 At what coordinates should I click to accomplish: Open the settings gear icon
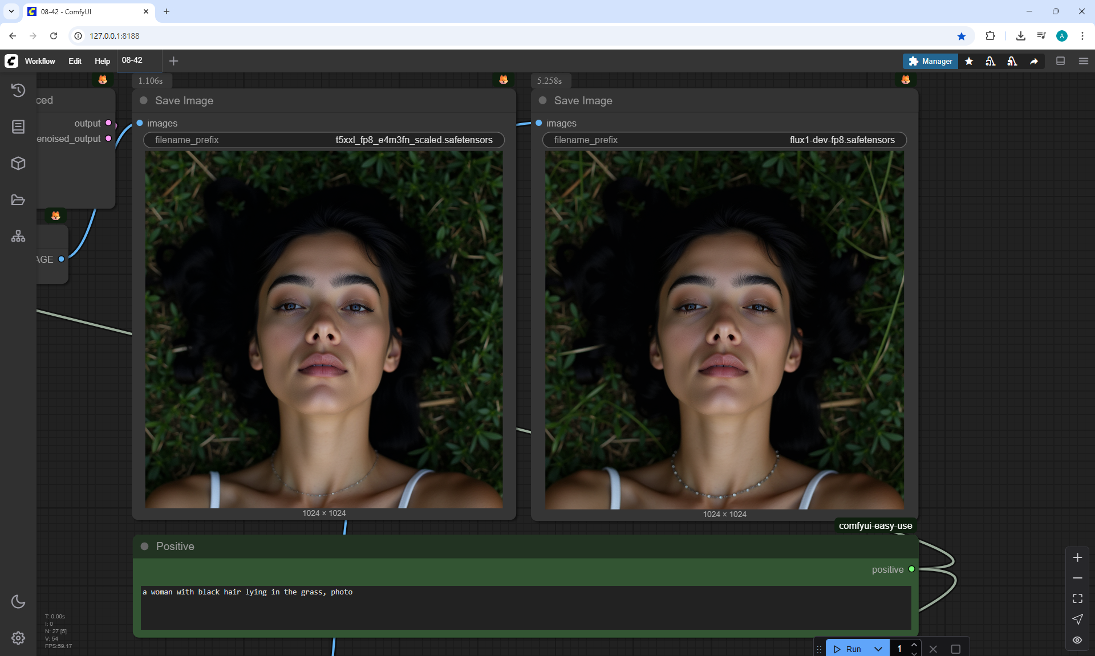tap(18, 638)
